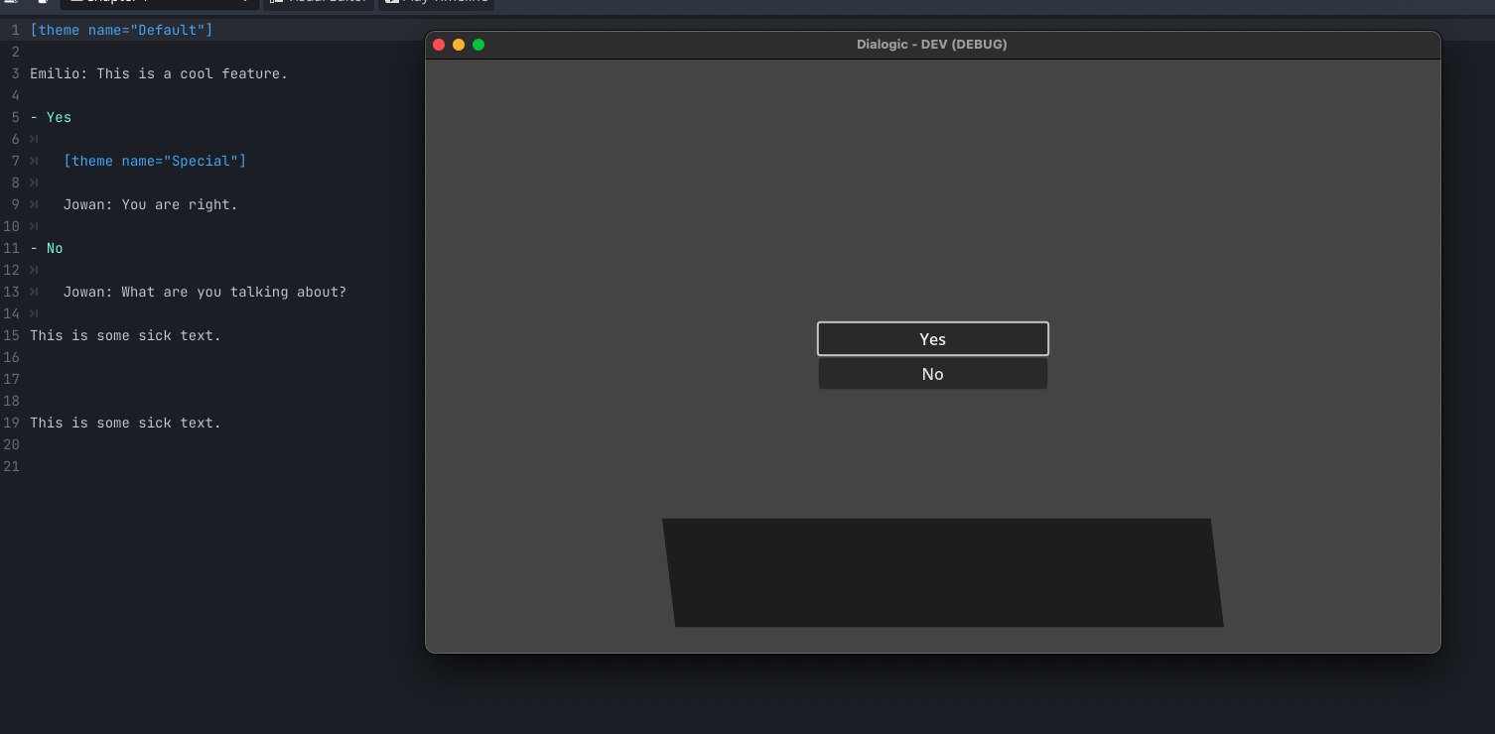Select the '- No' choice line in the script
Viewport: 1495px width, 734px height.
(x=46, y=248)
